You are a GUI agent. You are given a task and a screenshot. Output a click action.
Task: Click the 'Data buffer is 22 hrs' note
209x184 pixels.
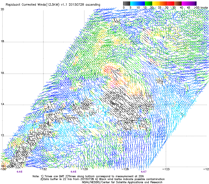[68, 179]
